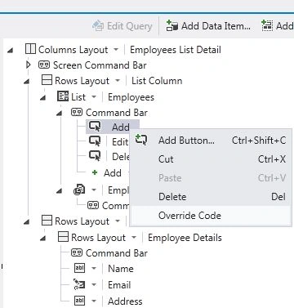The image size is (294, 308).
Task: Open the Employee Details Rows Layout dropdown
Action: click(x=134, y=237)
